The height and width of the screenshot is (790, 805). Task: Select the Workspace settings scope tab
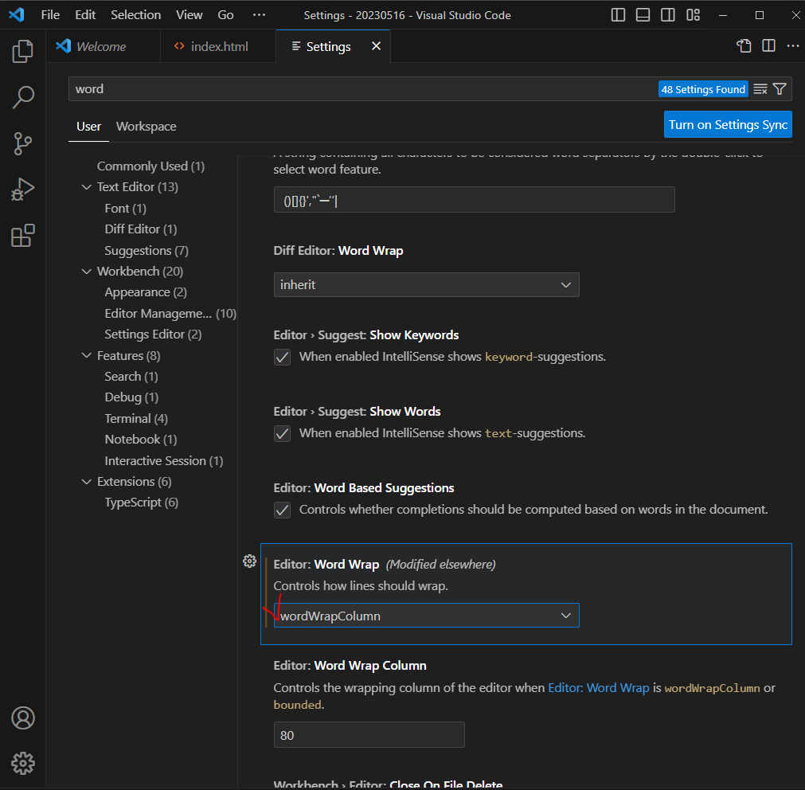click(147, 127)
